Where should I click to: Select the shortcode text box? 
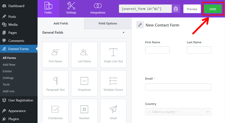pos(145,9)
